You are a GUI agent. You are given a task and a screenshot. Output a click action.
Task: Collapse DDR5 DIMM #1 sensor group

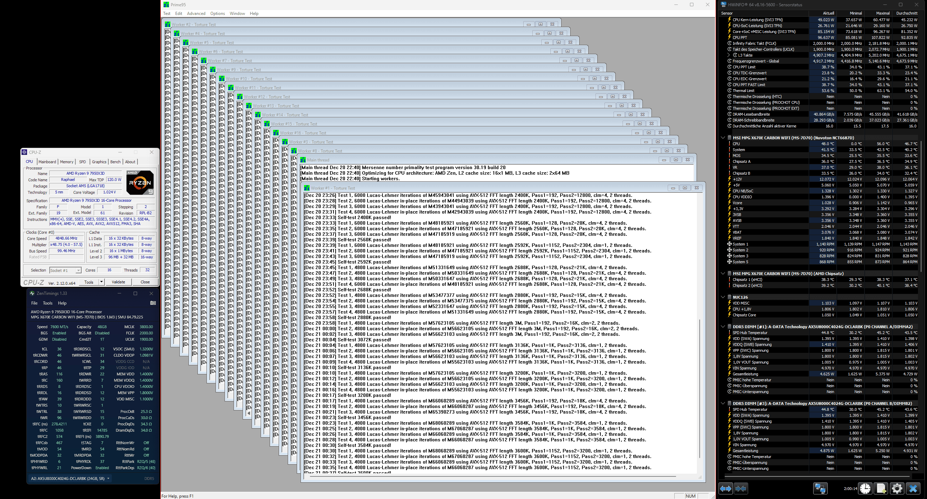coord(723,327)
